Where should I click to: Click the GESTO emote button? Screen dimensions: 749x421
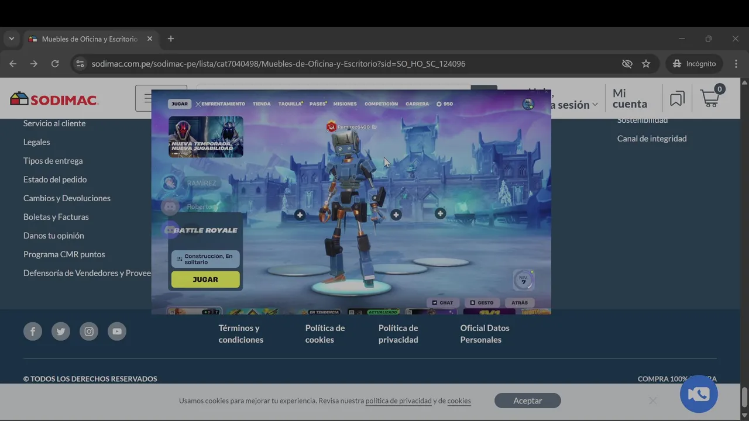point(482,303)
